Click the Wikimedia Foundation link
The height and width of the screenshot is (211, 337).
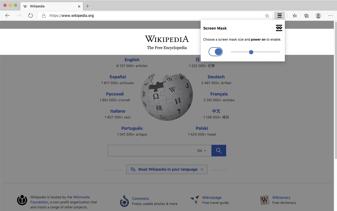pyautogui.click(x=60, y=200)
